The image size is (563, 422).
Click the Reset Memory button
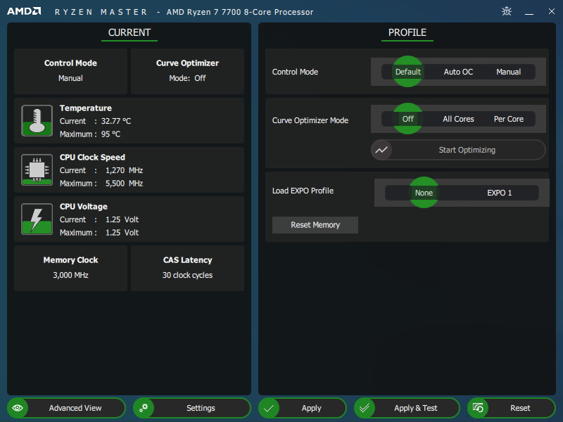[x=315, y=225]
